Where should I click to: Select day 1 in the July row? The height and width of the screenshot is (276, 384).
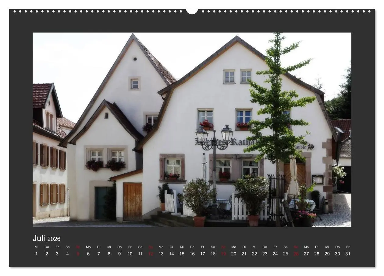37,254
